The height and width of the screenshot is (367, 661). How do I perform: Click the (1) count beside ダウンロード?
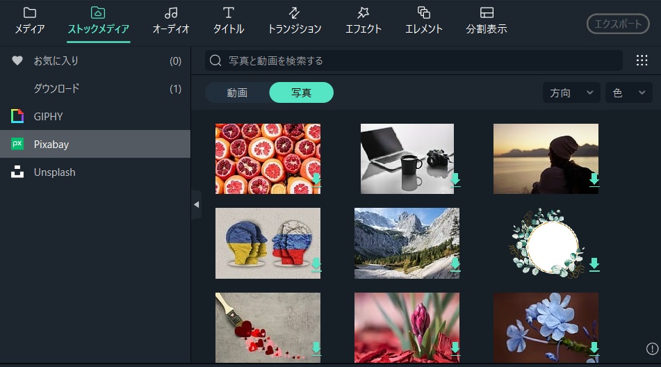coord(175,89)
